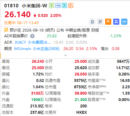Open the ADR换算价 help question icon
This screenshot has height=116, width=130.
pos(32,36)
